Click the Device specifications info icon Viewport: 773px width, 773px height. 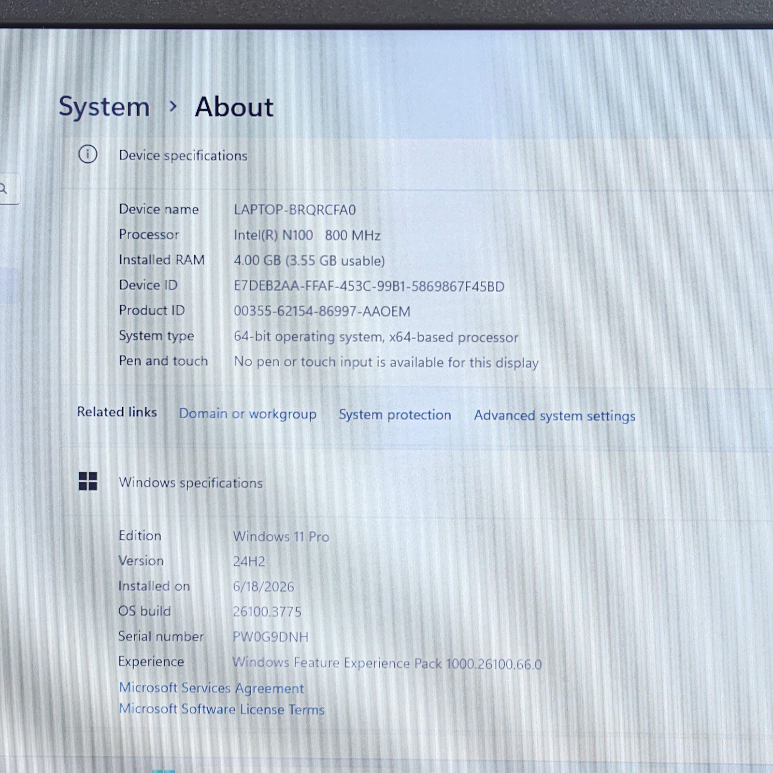(87, 154)
